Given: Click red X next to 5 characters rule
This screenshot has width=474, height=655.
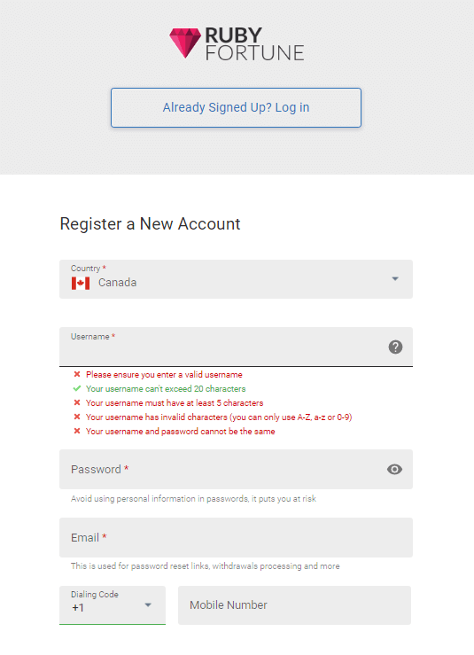Looking at the screenshot, I should click(77, 402).
